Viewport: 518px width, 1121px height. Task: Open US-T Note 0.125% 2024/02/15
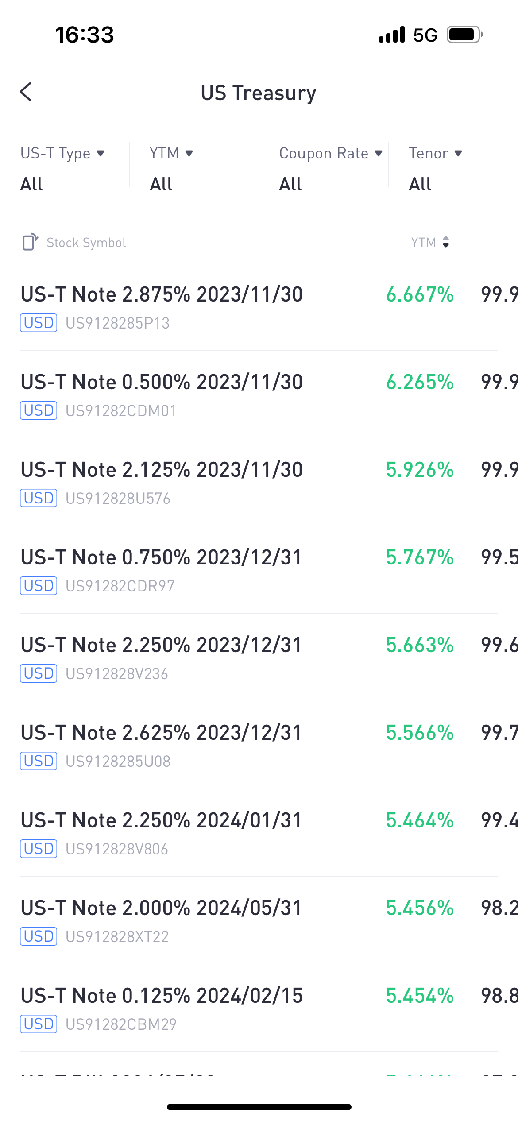259,1009
